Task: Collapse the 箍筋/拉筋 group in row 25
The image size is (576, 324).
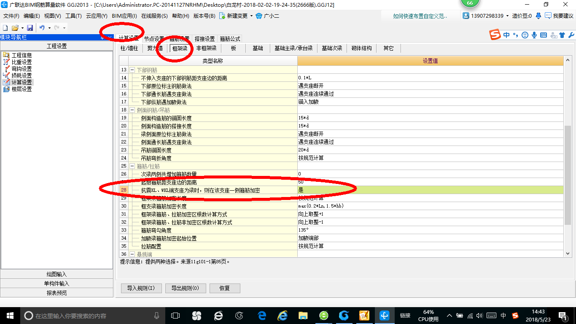Action: (132, 166)
